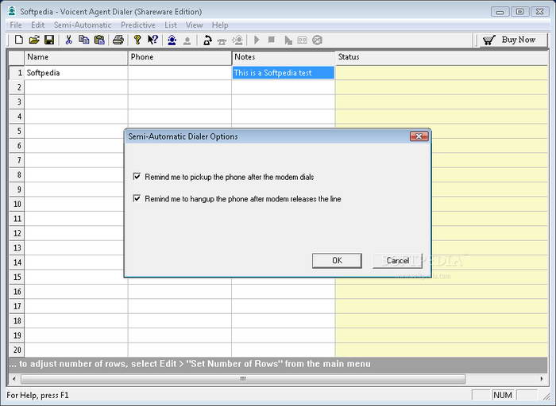Create a new file with toolbar icon
This screenshot has width=556, height=406.
[19, 40]
